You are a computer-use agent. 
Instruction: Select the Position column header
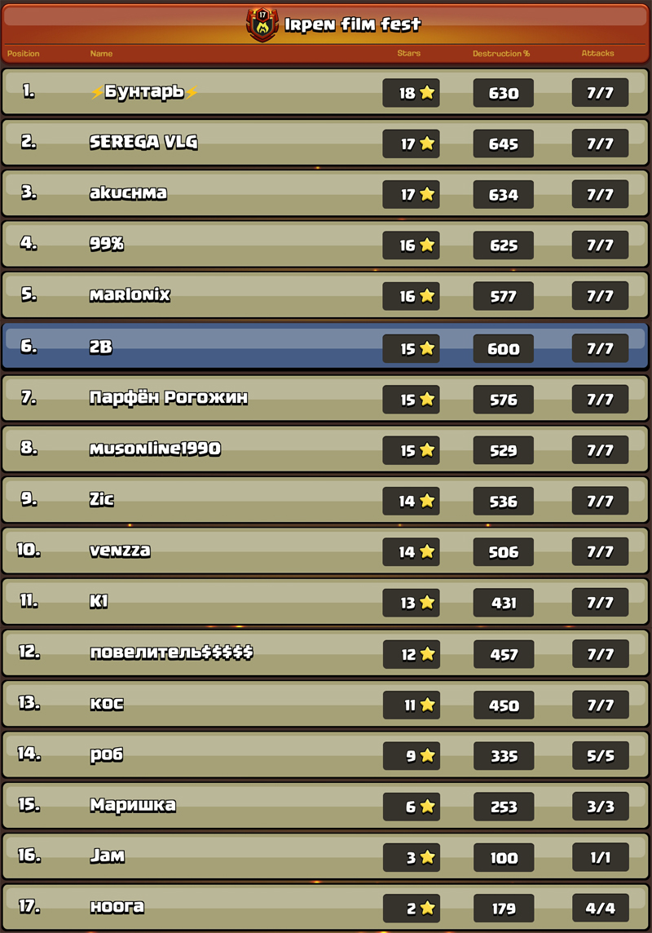[23, 54]
